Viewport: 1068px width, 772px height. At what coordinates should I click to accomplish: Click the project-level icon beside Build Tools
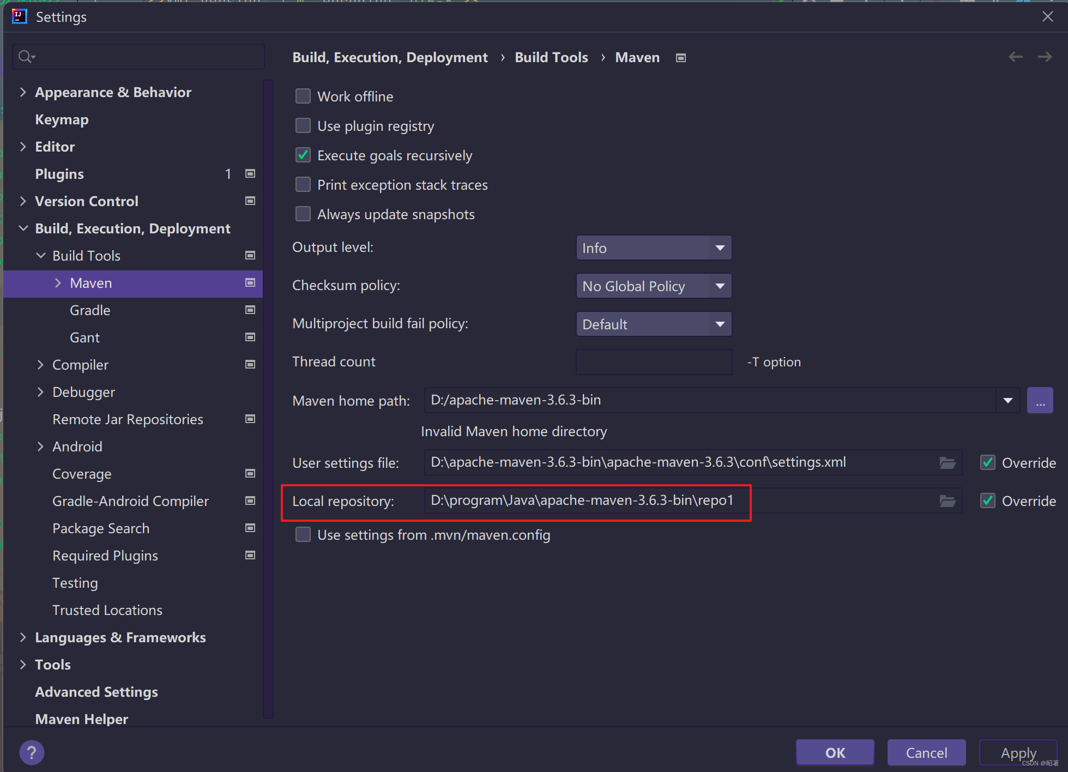[x=250, y=256]
